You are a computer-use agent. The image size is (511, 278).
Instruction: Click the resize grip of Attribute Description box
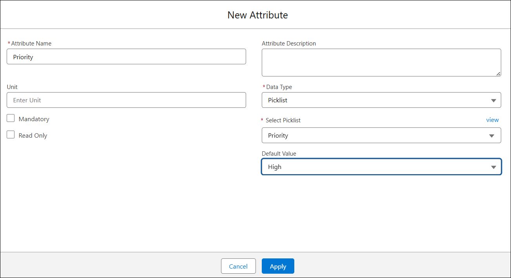click(x=498, y=73)
